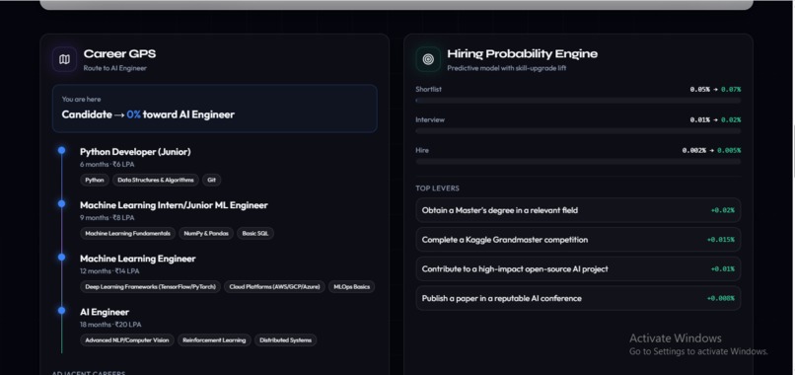
Task: Click the Interview label
Action: coord(430,119)
